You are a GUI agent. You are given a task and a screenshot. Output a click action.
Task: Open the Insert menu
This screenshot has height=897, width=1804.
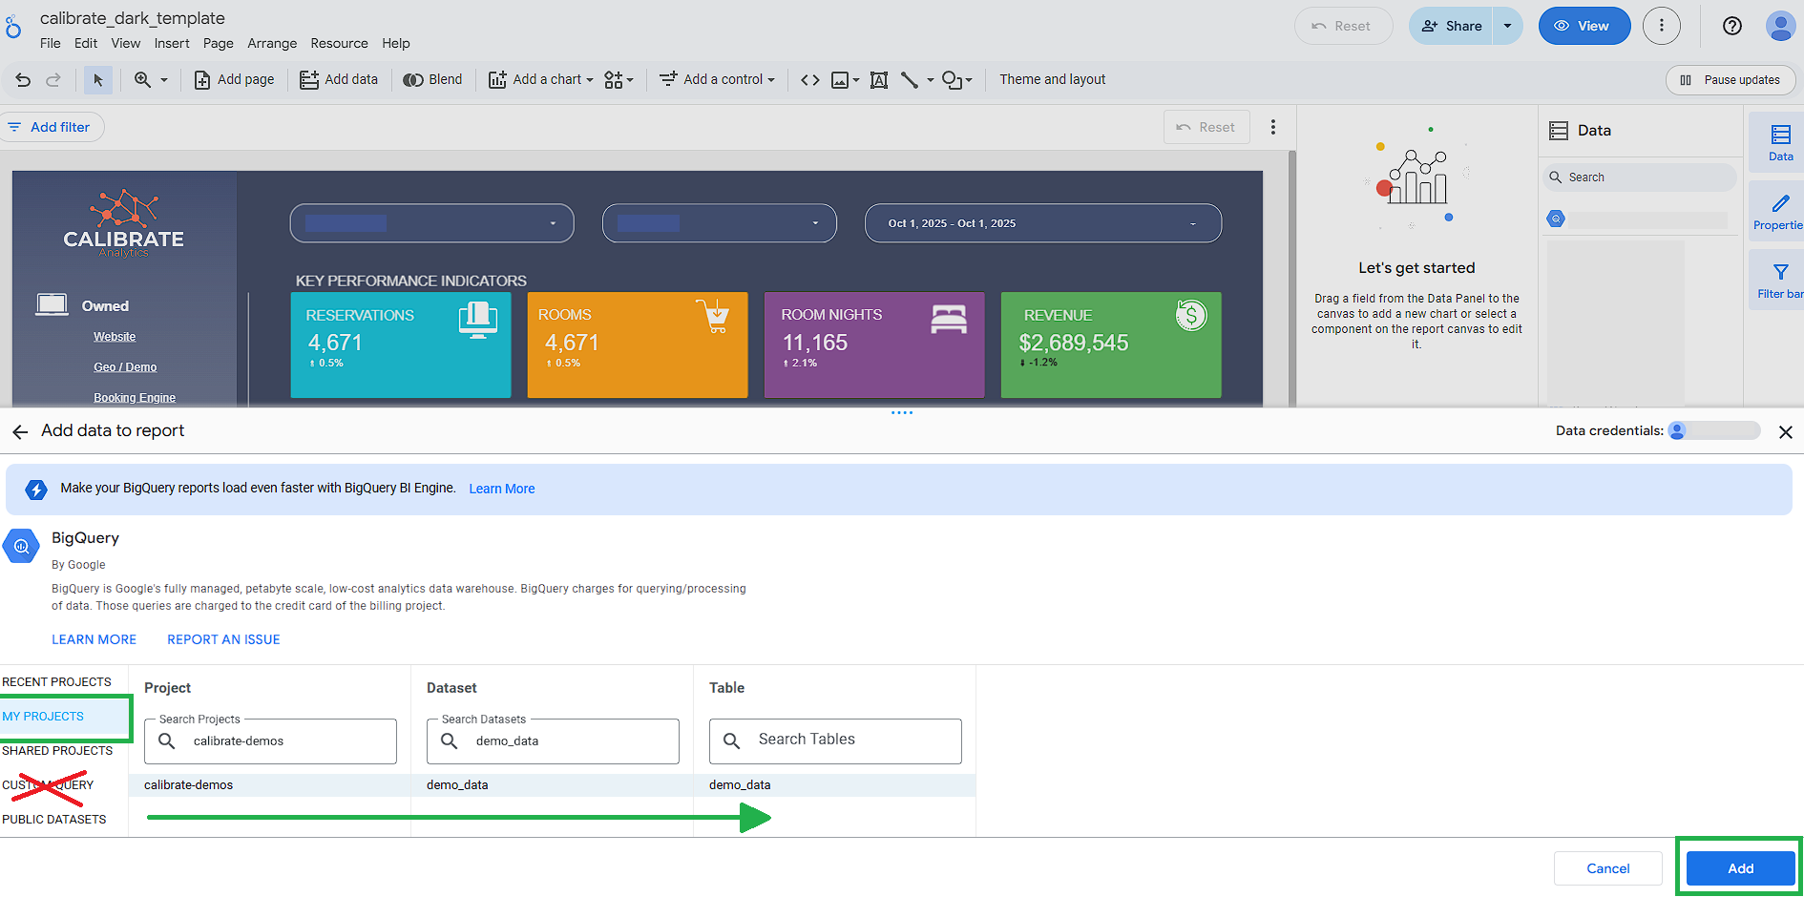coord(172,44)
